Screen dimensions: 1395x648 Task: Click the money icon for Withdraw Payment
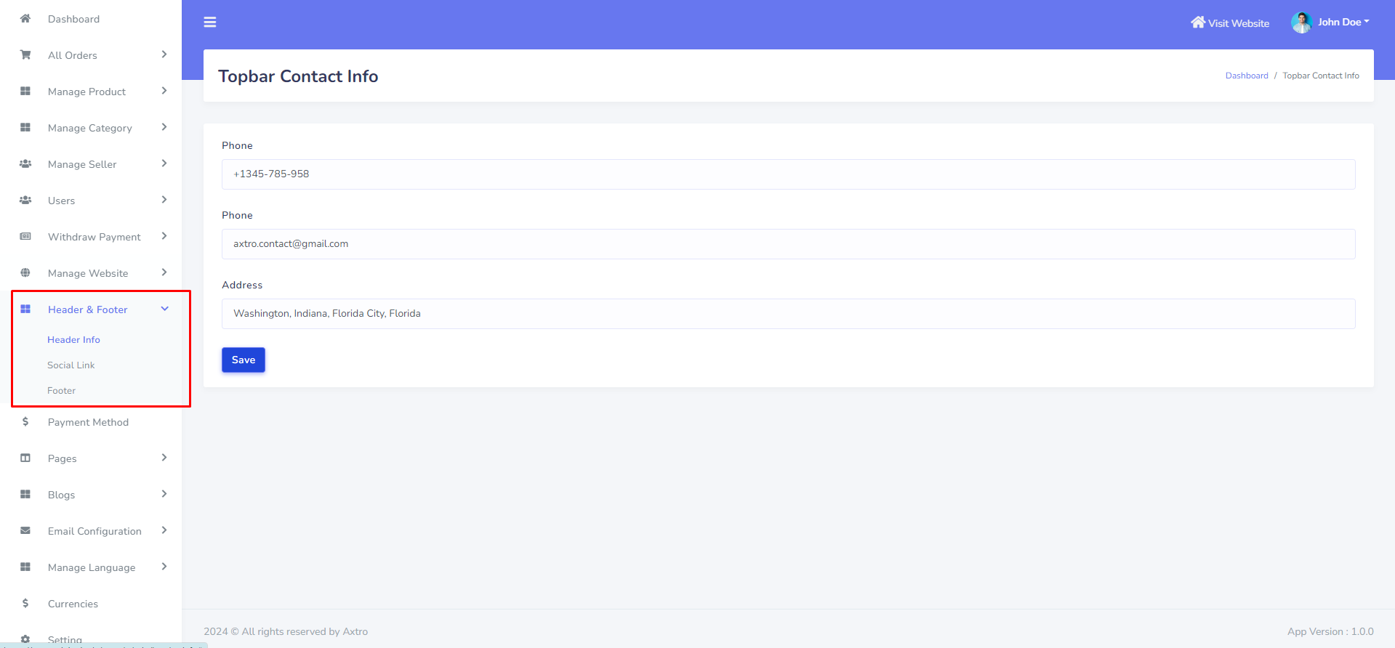pos(25,237)
